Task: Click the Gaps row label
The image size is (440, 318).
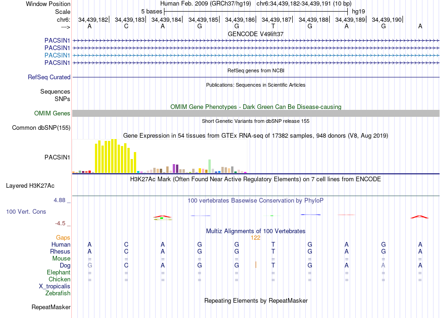Action: 63,238
